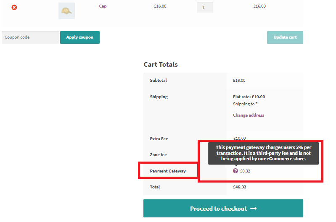The height and width of the screenshot is (222, 336).
Task: Click the Payment Gateway row label
Action: (x=168, y=171)
